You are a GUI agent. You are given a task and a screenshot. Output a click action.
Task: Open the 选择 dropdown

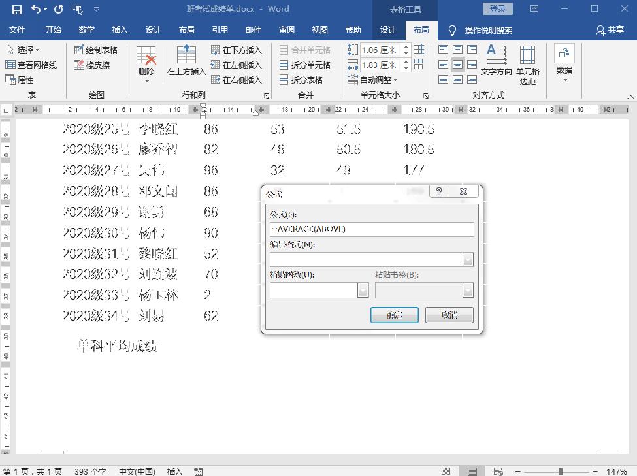pos(24,50)
